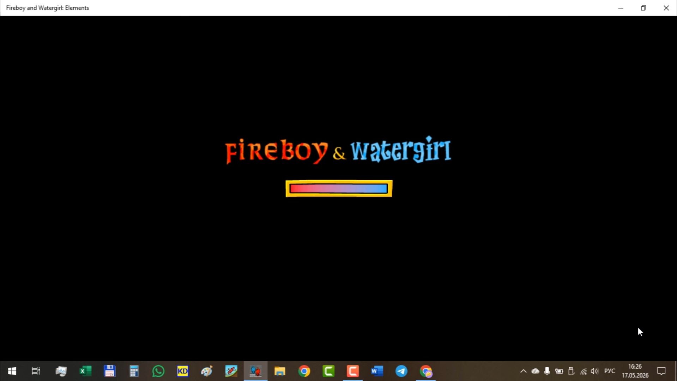Screen dimensions: 677x381
Task: Open the OneDrive cloud tray icon
Action: (535, 371)
